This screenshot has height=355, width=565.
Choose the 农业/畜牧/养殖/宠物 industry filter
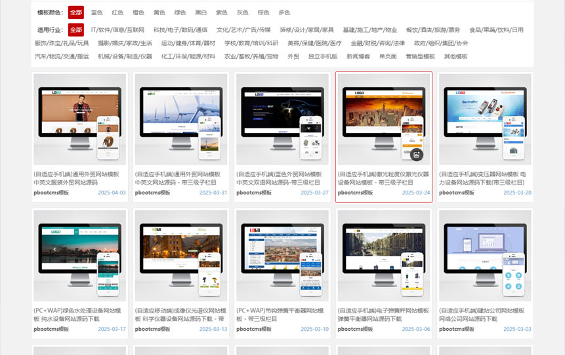(x=251, y=56)
